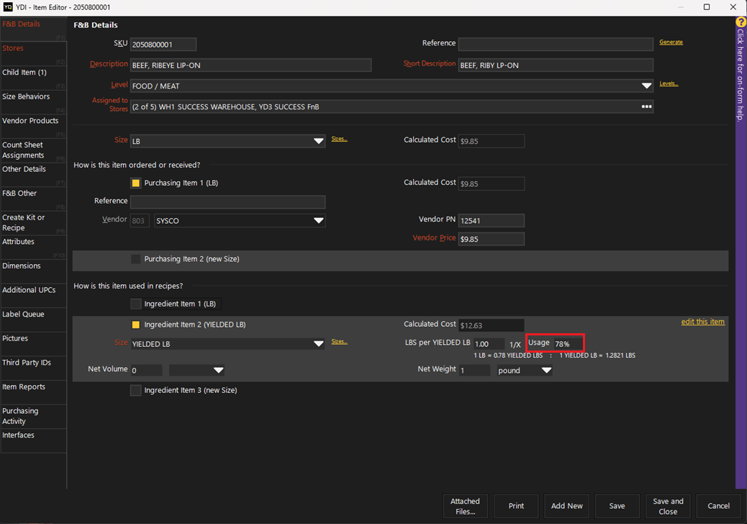Open the Net Volume unit dropdown
The image size is (747, 524).
(218, 370)
